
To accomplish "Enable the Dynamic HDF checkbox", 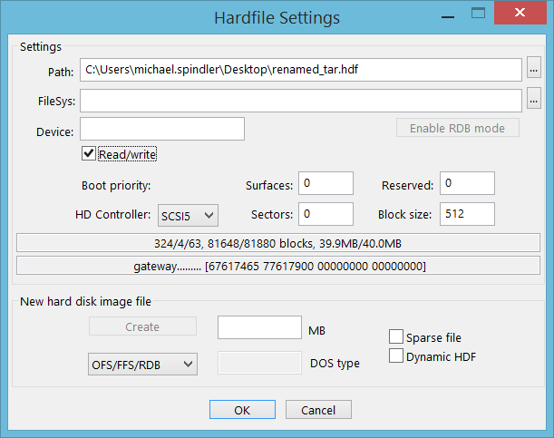I will pyautogui.click(x=395, y=355).
